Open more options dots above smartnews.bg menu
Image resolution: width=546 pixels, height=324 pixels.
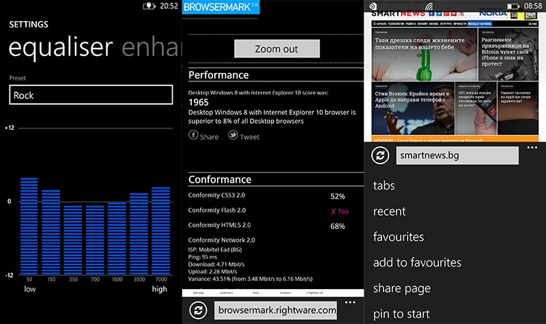coord(532,148)
